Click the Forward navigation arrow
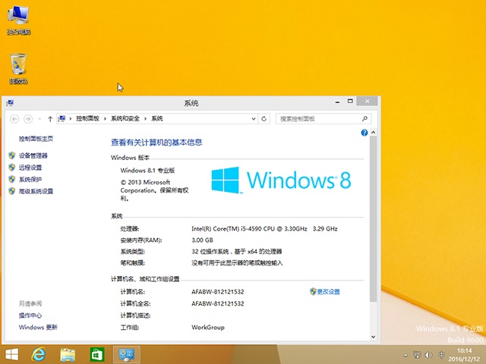Viewport: 486px width, 364px height. [x=28, y=119]
